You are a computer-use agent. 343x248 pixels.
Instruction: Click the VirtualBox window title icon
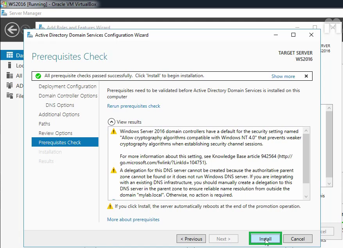(4, 4)
